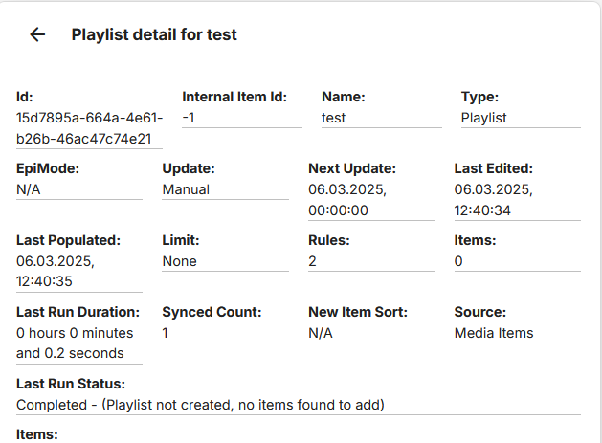Click the Name field showing test

[381, 118]
